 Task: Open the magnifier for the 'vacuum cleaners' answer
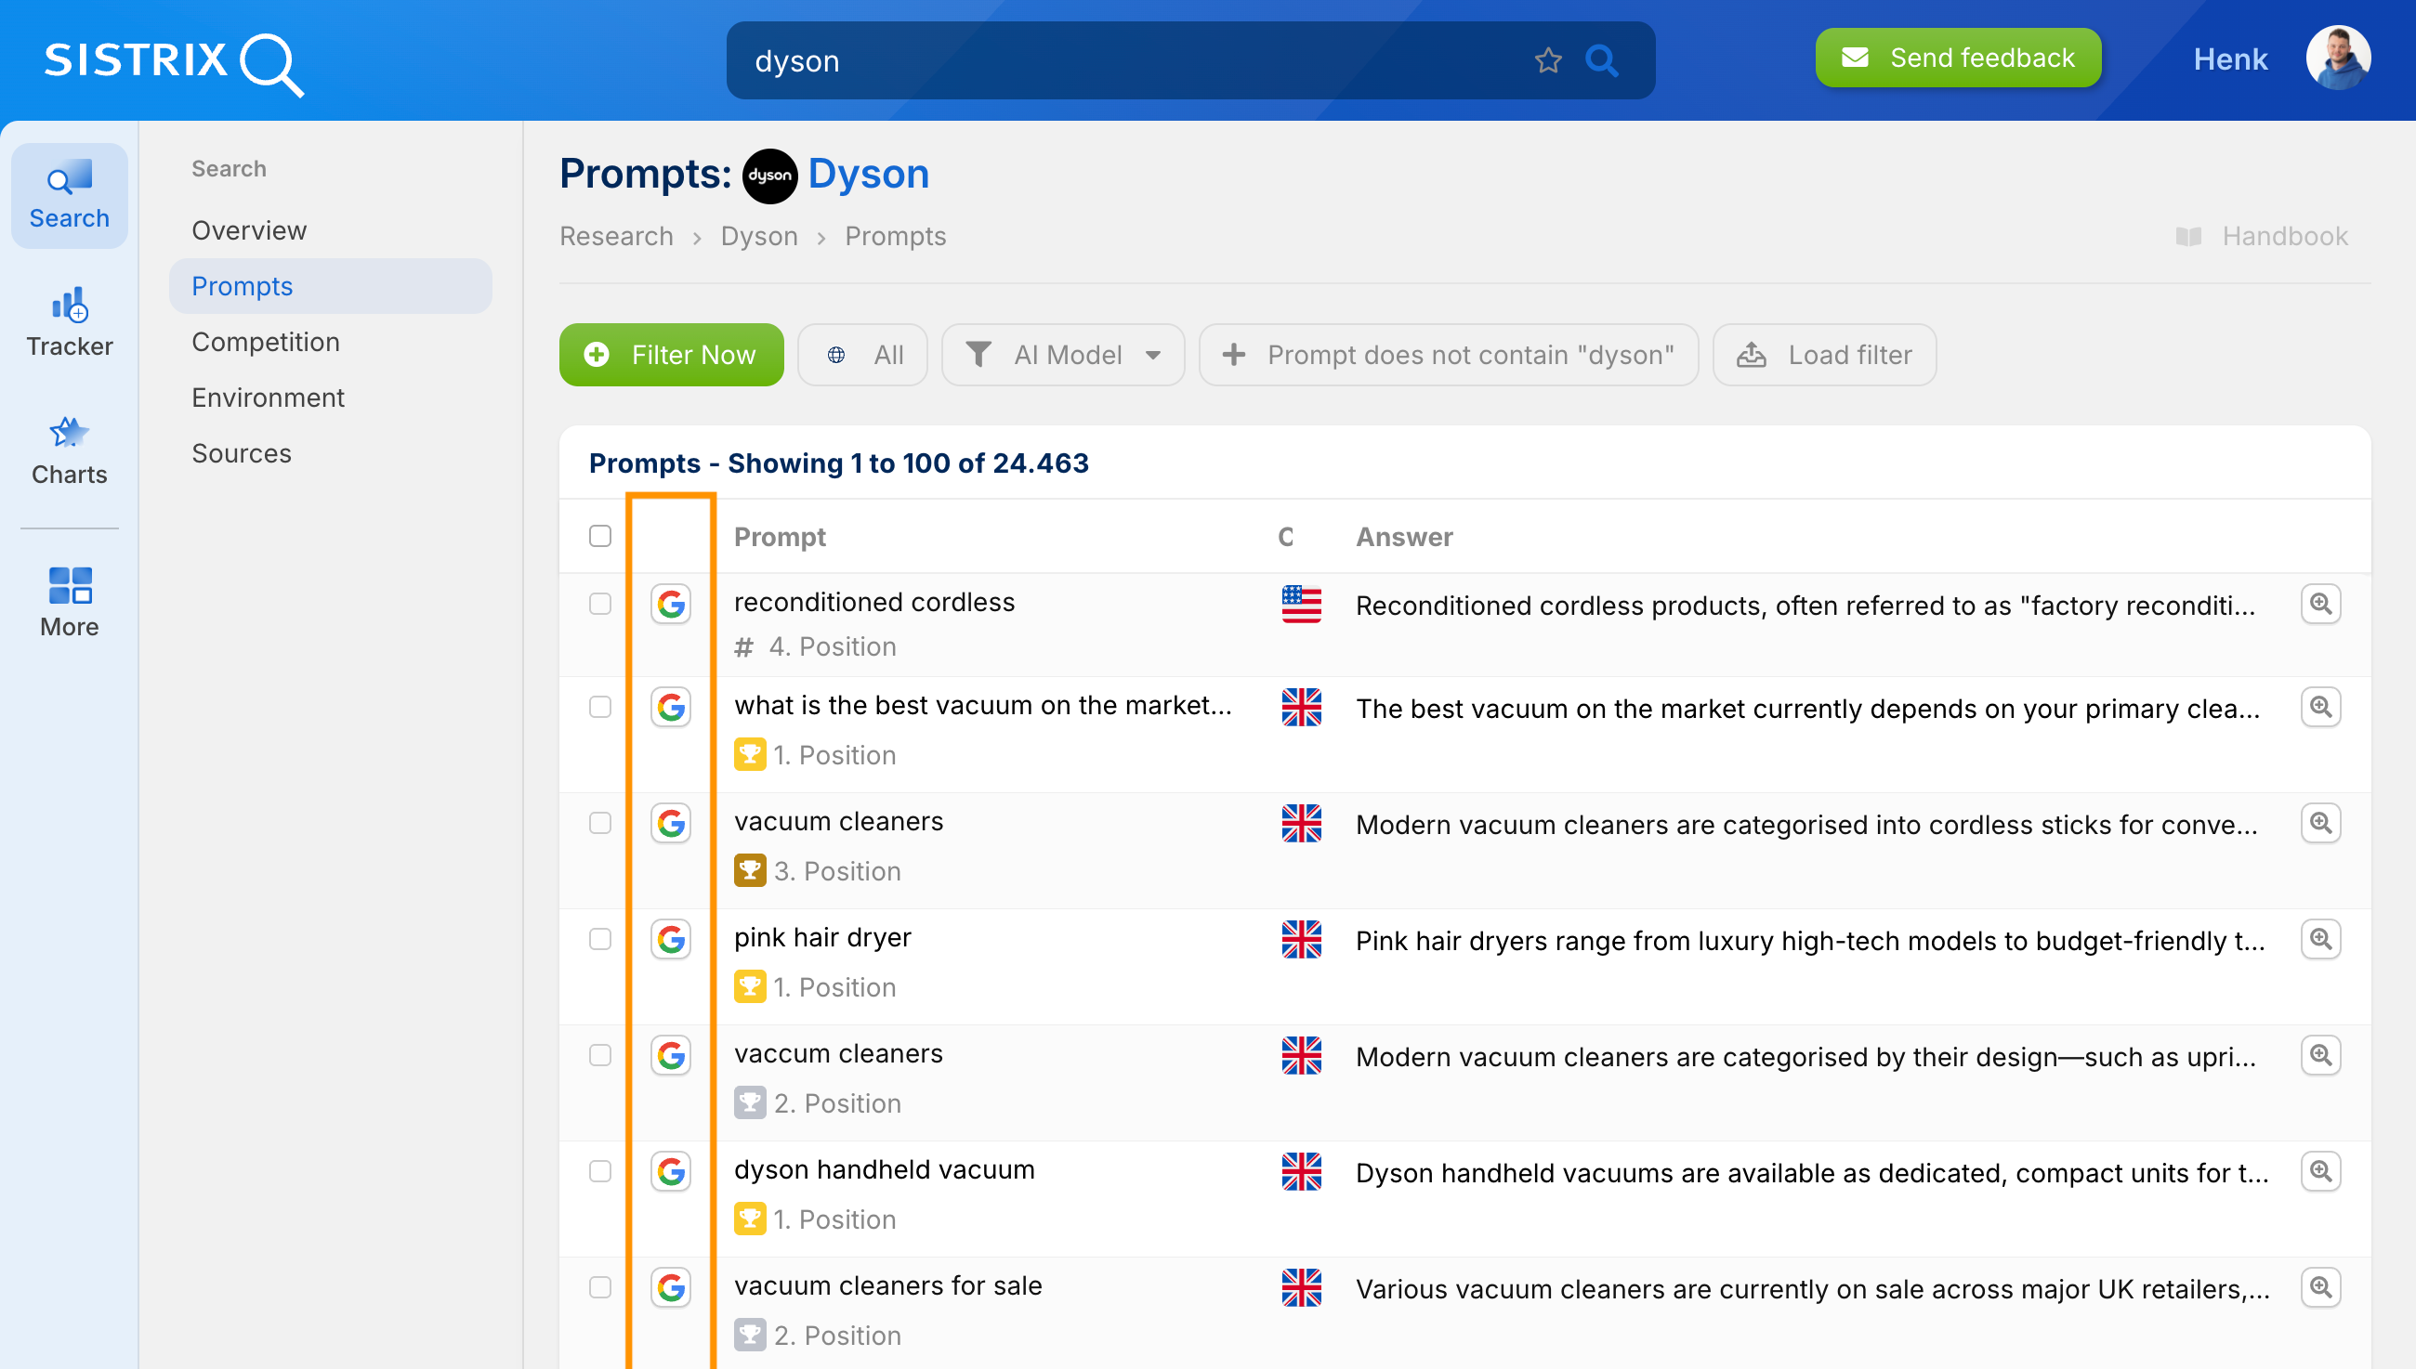tap(2321, 823)
